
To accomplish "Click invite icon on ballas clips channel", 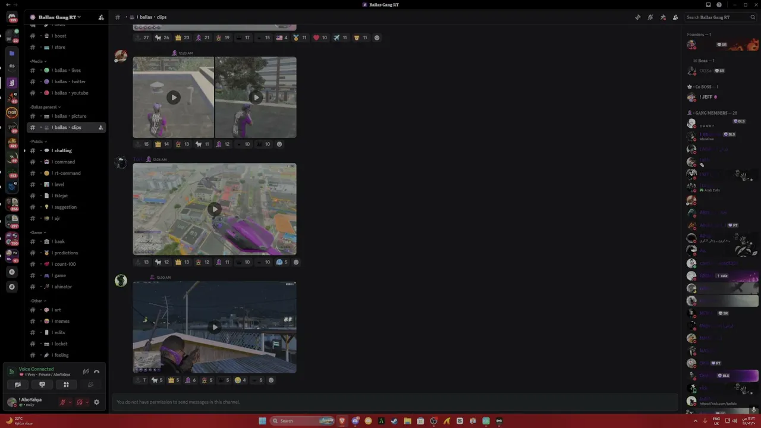I will [x=100, y=127].
